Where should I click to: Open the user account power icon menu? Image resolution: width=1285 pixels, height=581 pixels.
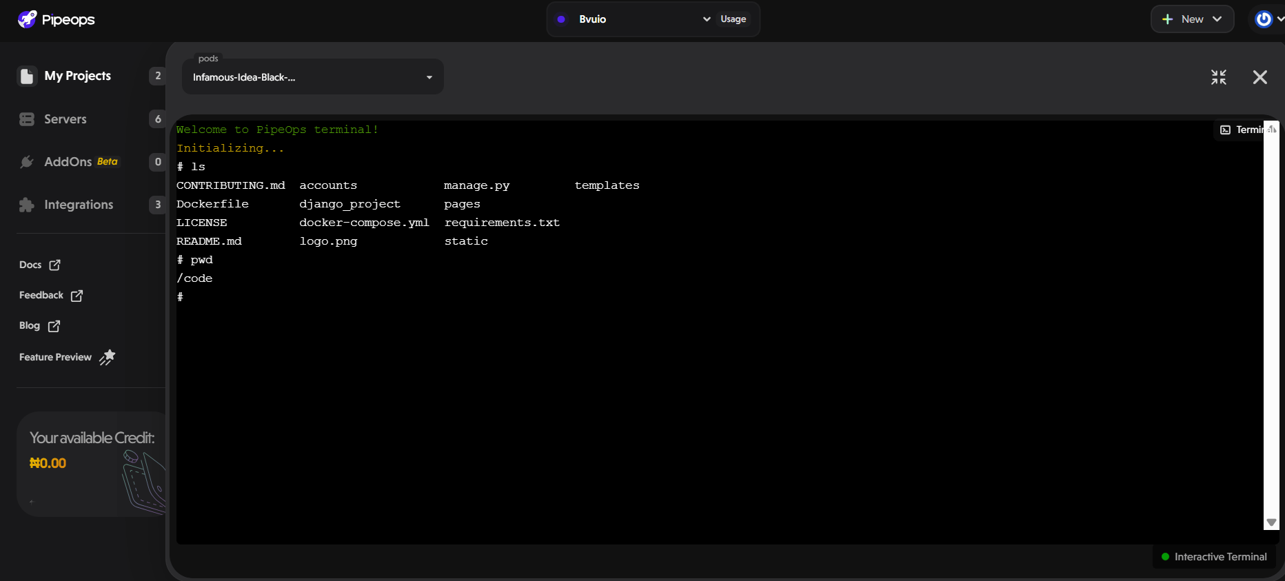(1264, 19)
